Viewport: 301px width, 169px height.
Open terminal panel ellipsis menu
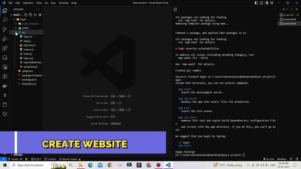click(292, 9)
